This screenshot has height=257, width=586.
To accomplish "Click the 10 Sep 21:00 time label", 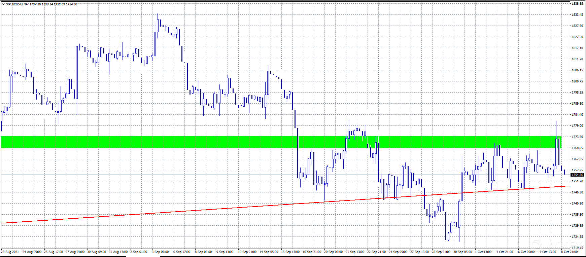I will click(247, 252).
